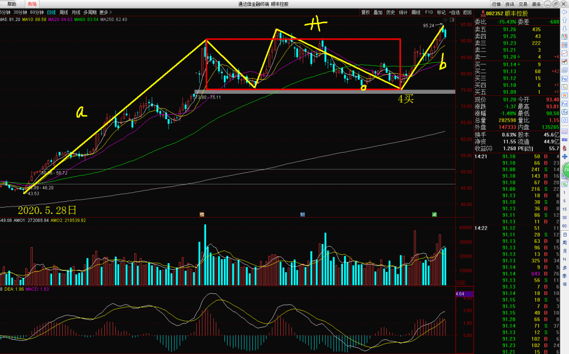Open the quote list grid icon in sidebar
Screen dimensions: 569x354
pos(565,45)
